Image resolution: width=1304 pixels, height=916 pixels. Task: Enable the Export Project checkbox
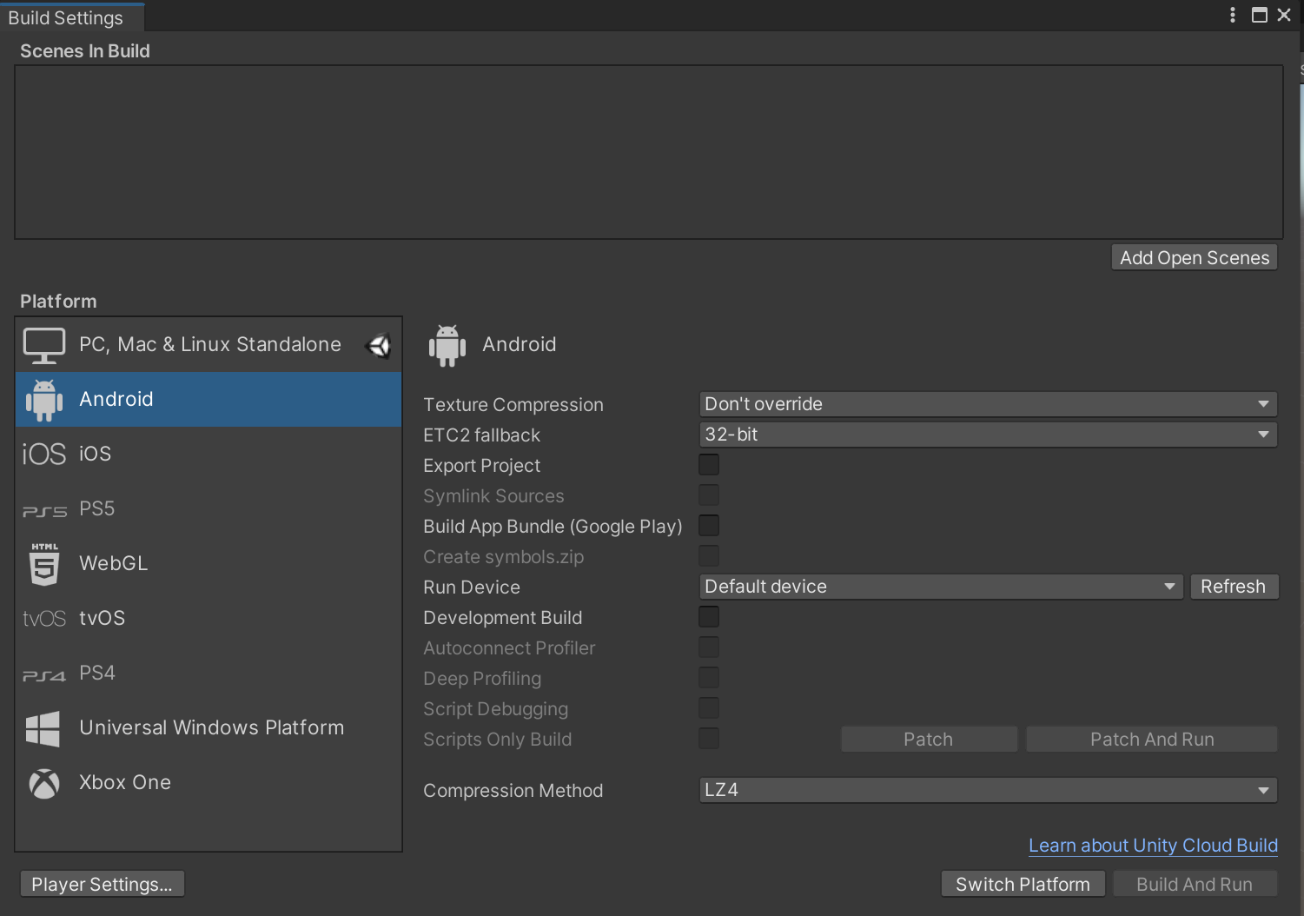tap(709, 464)
